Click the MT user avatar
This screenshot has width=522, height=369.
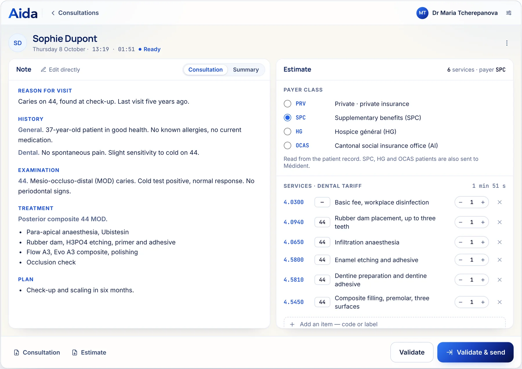[x=422, y=13]
